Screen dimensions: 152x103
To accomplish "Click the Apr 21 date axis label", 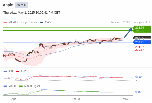I will pyautogui.click(x=15, y=99).
